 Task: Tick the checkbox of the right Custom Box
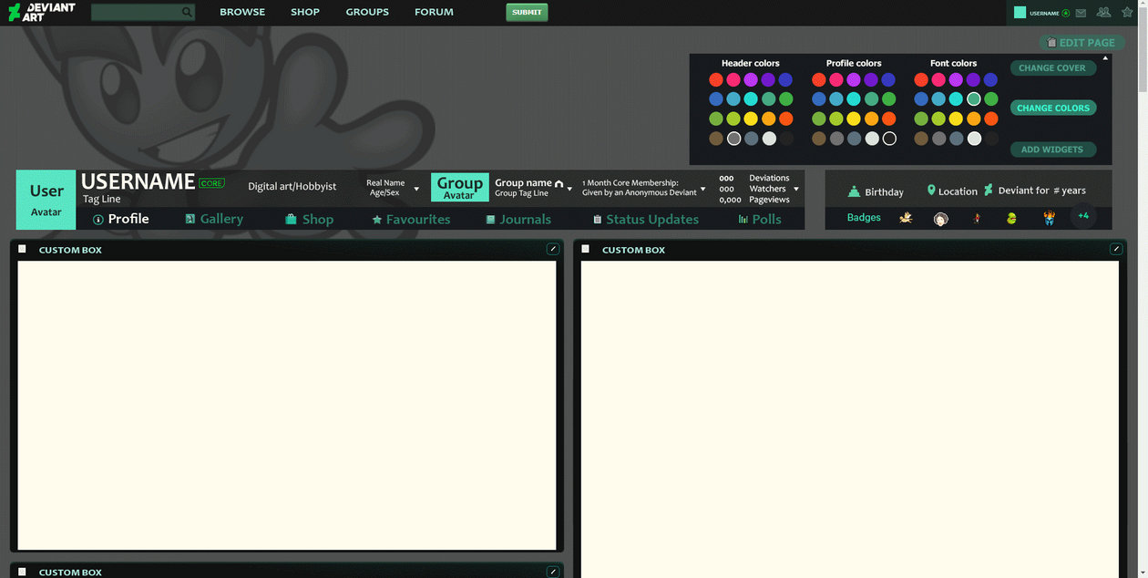(x=586, y=249)
